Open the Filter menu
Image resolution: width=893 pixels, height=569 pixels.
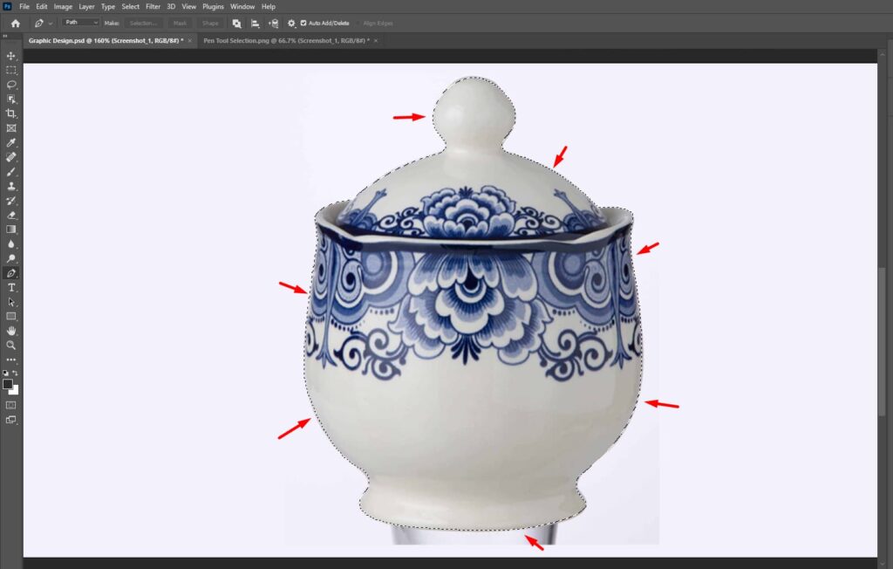click(x=153, y=7)
